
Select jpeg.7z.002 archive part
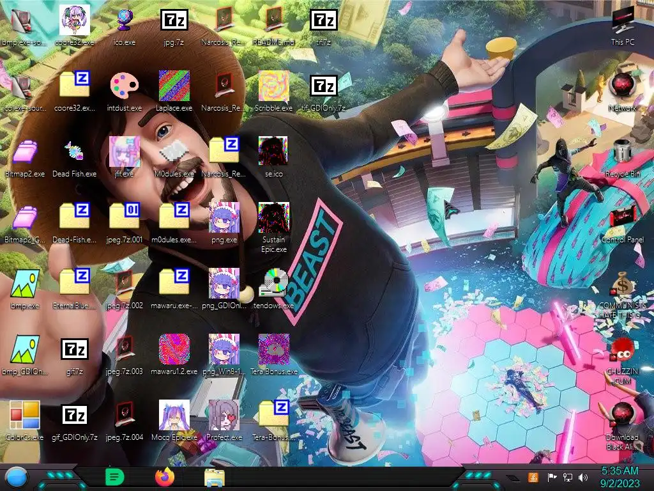pyautogui.click(x=124, y=283)
